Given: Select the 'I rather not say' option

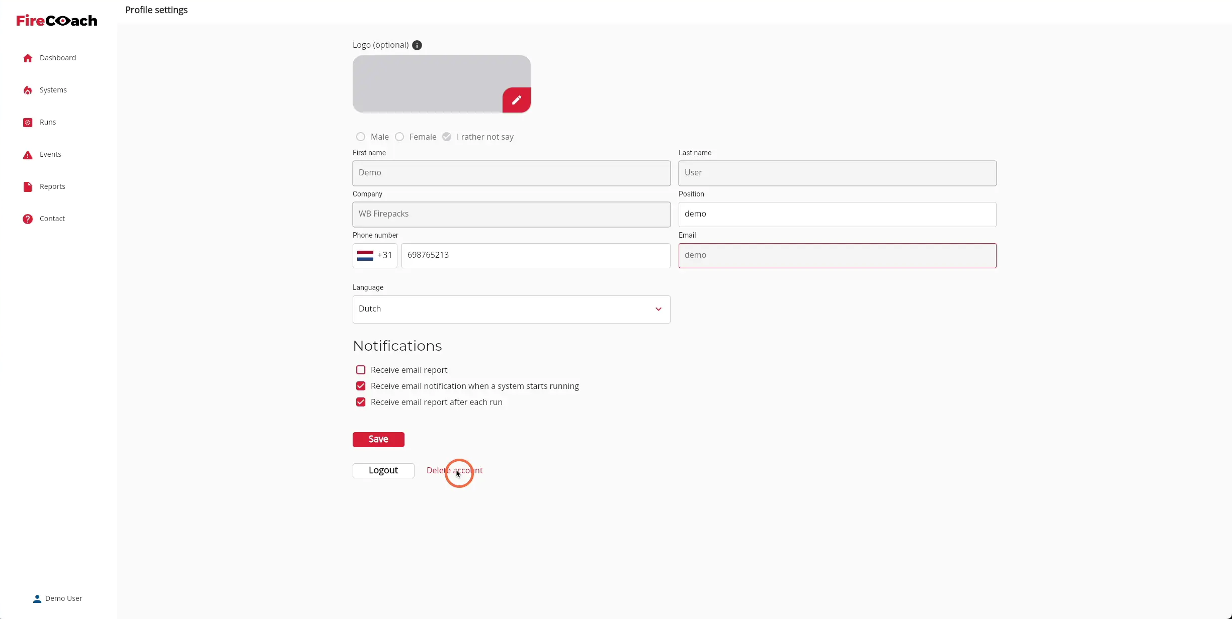Looking at the screenshot, I should point(447,137).
